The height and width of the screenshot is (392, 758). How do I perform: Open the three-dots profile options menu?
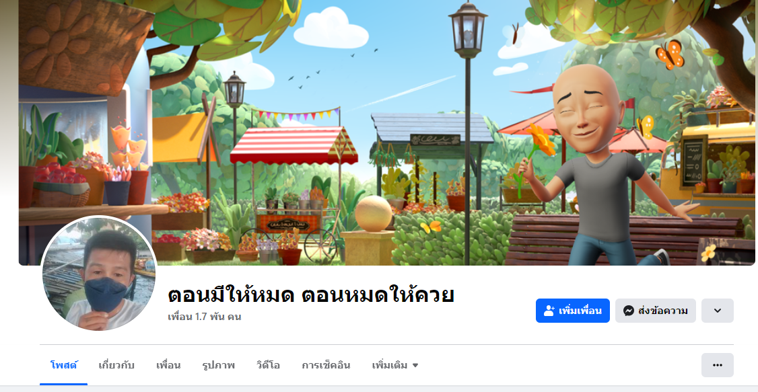click(718, 365)
